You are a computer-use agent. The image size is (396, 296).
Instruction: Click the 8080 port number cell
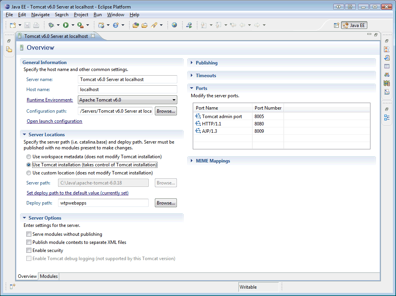[268, 123]
